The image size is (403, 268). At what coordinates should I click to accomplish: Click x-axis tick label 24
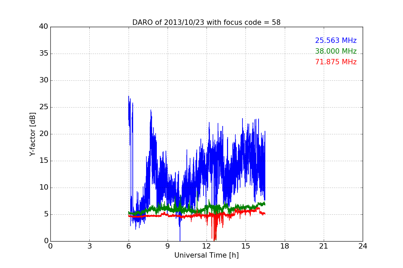click(363, 246)
